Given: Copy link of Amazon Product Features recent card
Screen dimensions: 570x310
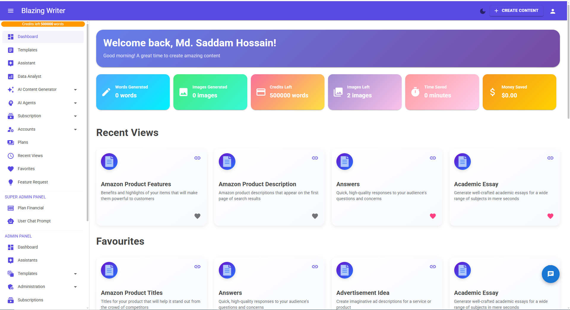Looking at the screenshot, I should coord(197,158).
